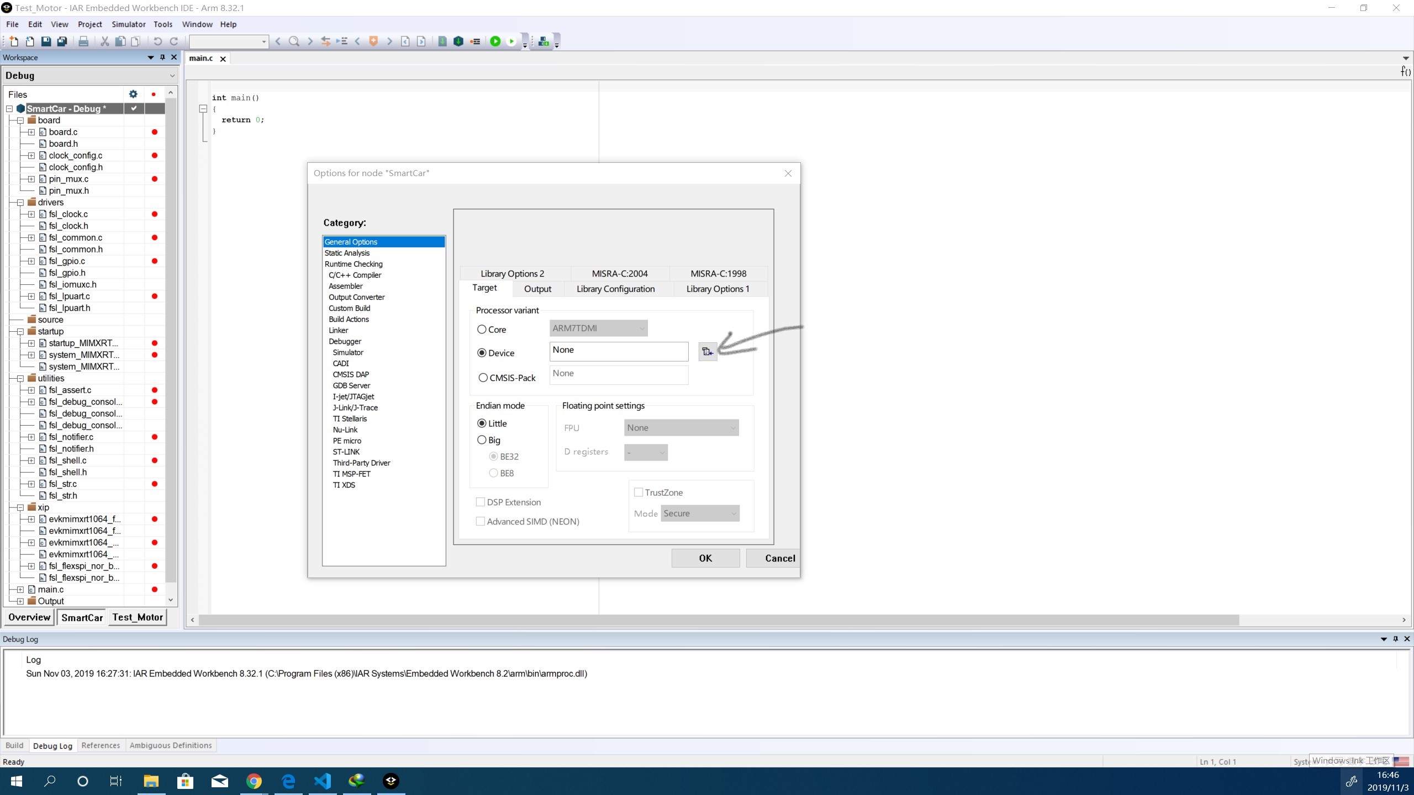This screenshot has height=795, width=1414.
Task: Select the Cut toolbar icon
Action: click(104, 41)
